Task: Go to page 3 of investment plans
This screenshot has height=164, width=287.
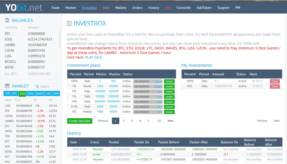Action: tap(132, 121)
